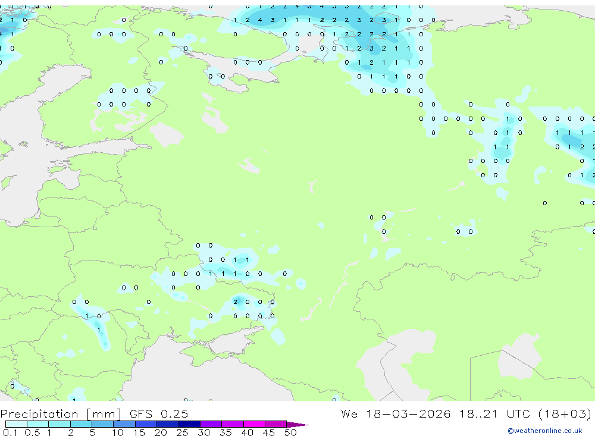595x436 pixels.
Task: Pick the 35–40 mm purple legend swatch
Action: (233, 424)
